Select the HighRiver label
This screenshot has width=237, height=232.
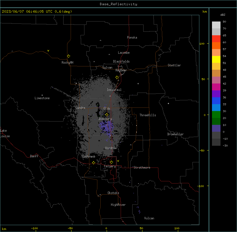(118, 205)
